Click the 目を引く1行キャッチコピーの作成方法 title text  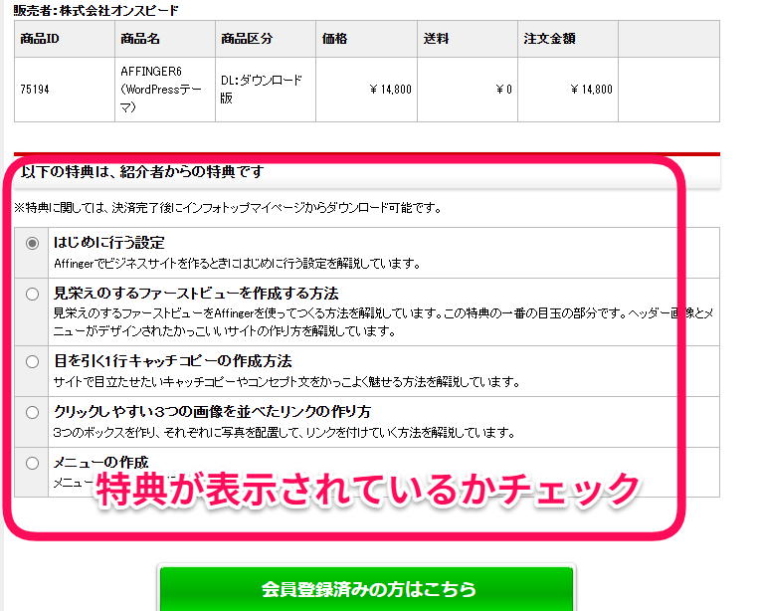click(172, 360)
